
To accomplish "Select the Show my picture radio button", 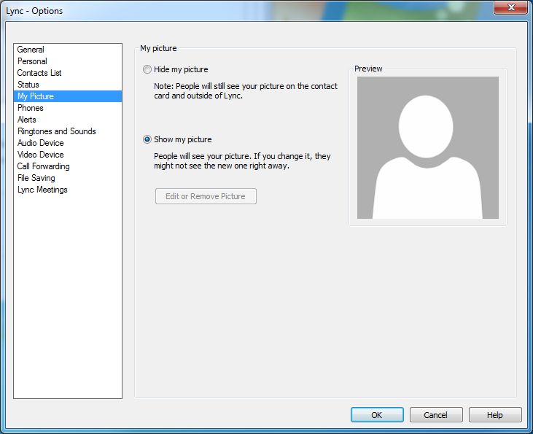I will tap(147, 139).
